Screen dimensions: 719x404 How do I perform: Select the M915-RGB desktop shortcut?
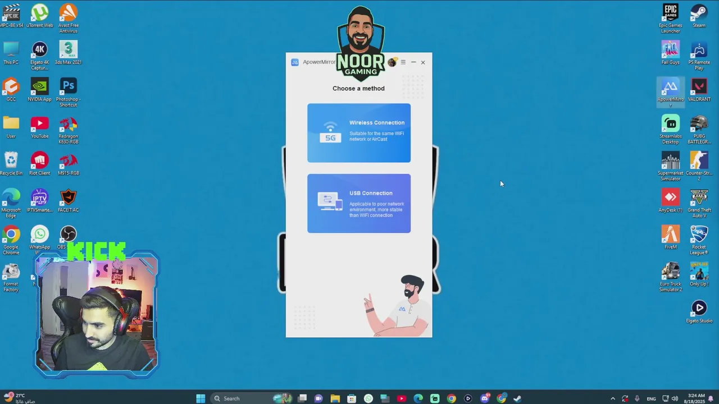[x=68, y=164]
